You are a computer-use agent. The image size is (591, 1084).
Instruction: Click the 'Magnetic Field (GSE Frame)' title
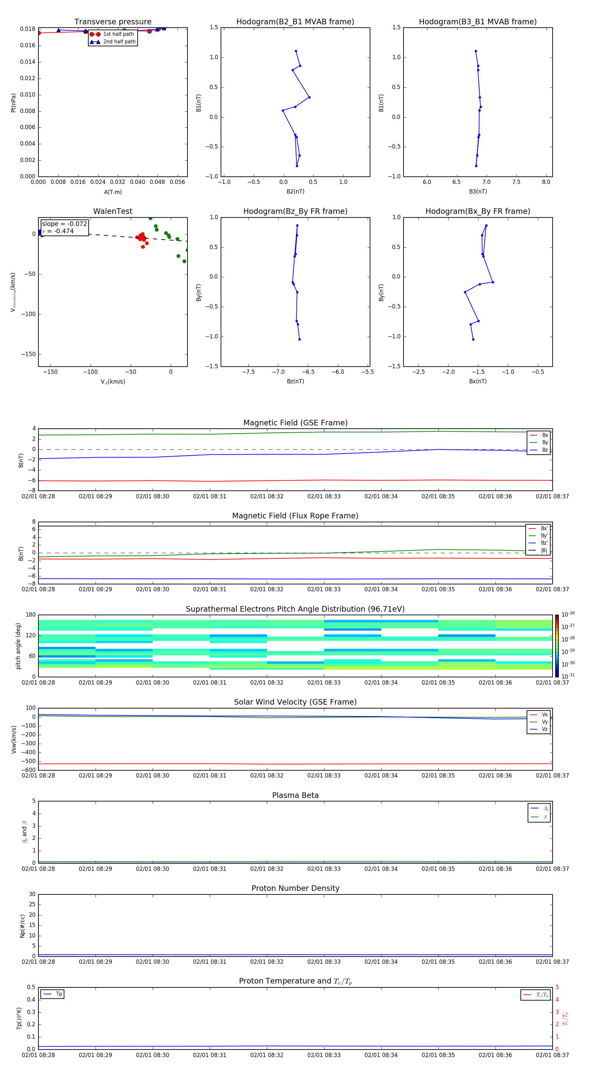pos(295,423)
